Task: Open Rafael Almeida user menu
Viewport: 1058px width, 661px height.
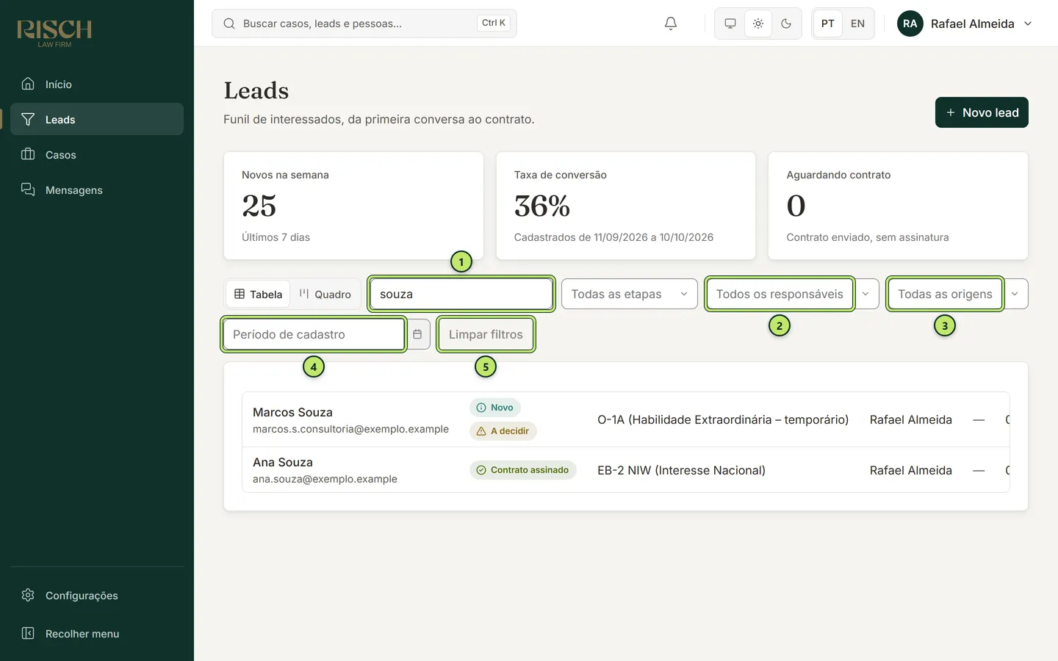Action: click(965, 24)
